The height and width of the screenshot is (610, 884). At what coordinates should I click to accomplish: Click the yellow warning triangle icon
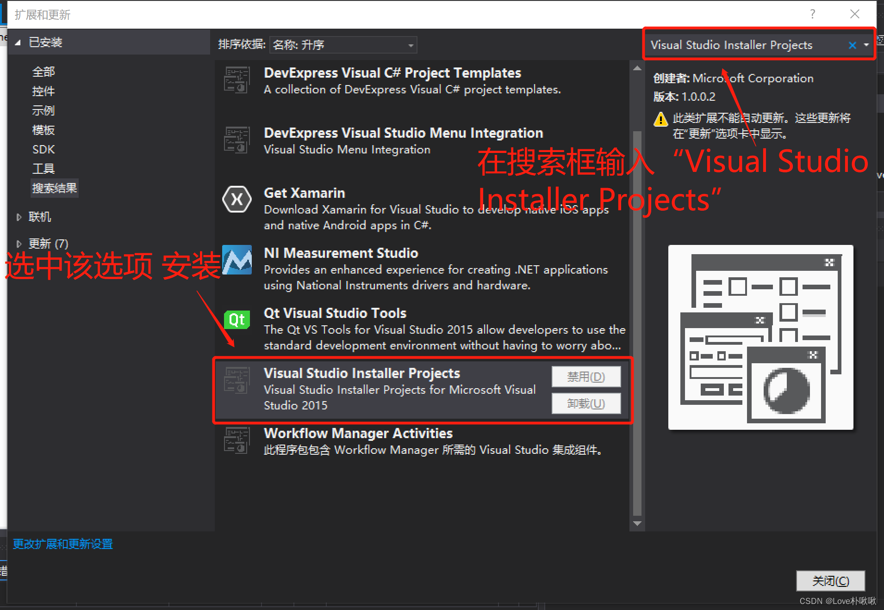(x=660, y=119)
